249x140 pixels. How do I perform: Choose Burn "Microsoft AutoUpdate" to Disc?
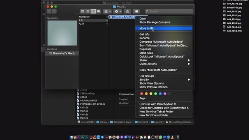point(164,45)
